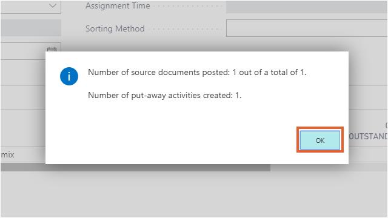Click the Sorting Method input box
Screen dimensions: 388x218
point(307,28)
